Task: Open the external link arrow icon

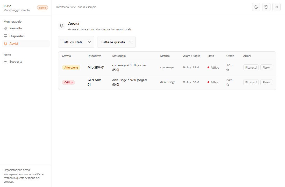Action: coord(276,7)
